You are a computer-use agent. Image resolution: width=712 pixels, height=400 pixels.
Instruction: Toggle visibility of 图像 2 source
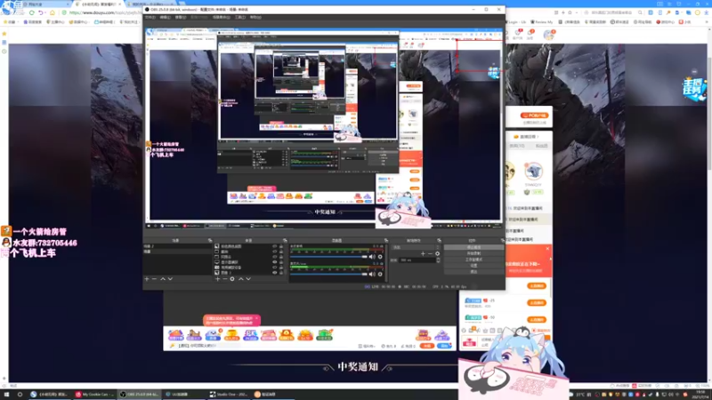click(x=274, y=273)
